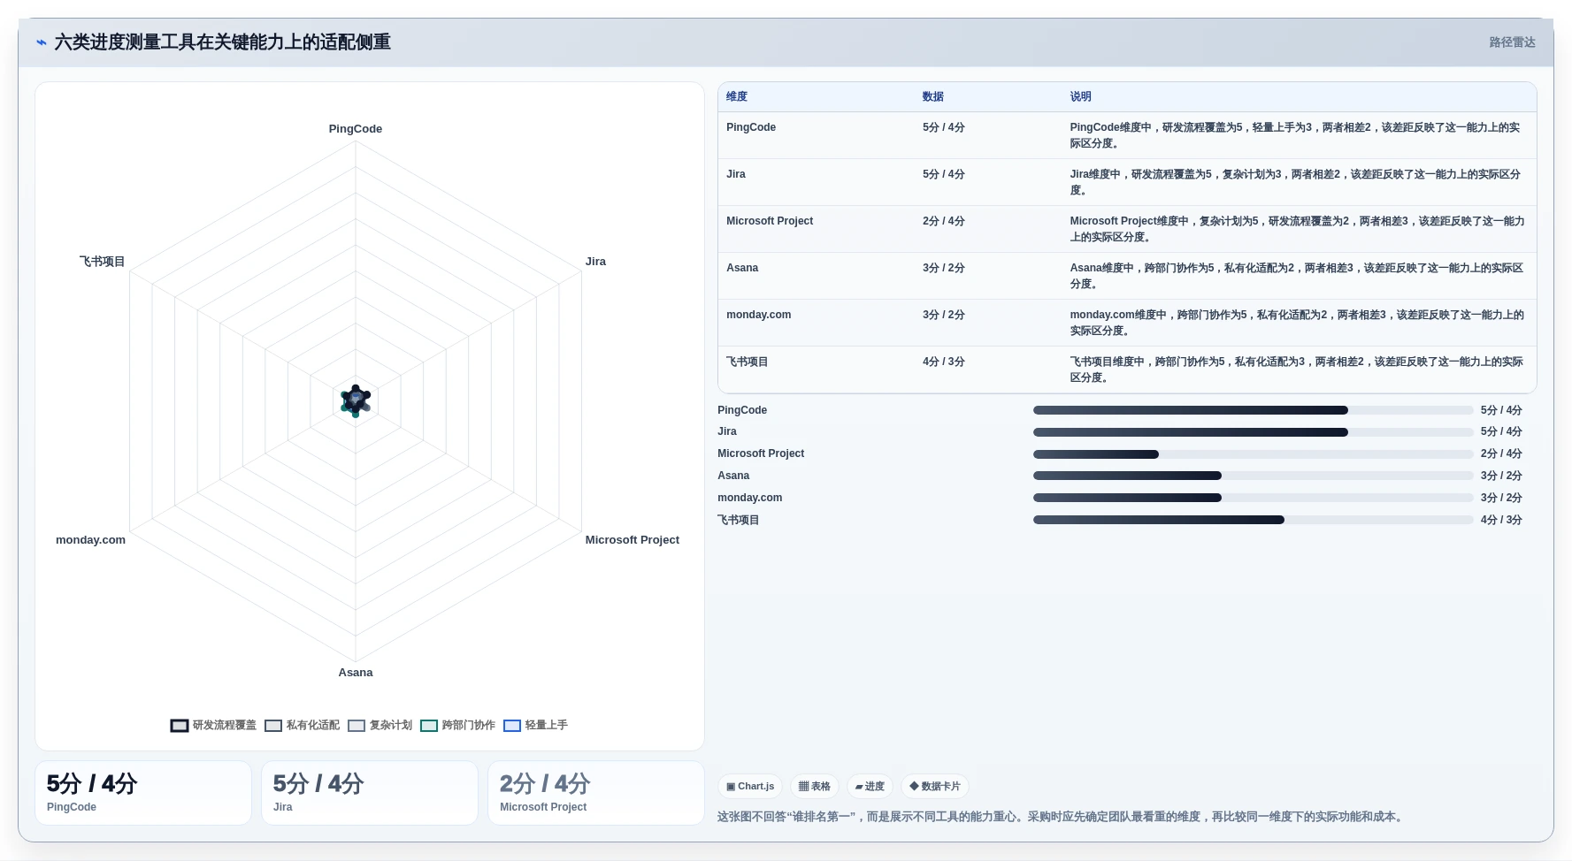Click the Jira axis label on the radar chart
This screenshot has width=1572, height=861.
click(x=595, y=262)
